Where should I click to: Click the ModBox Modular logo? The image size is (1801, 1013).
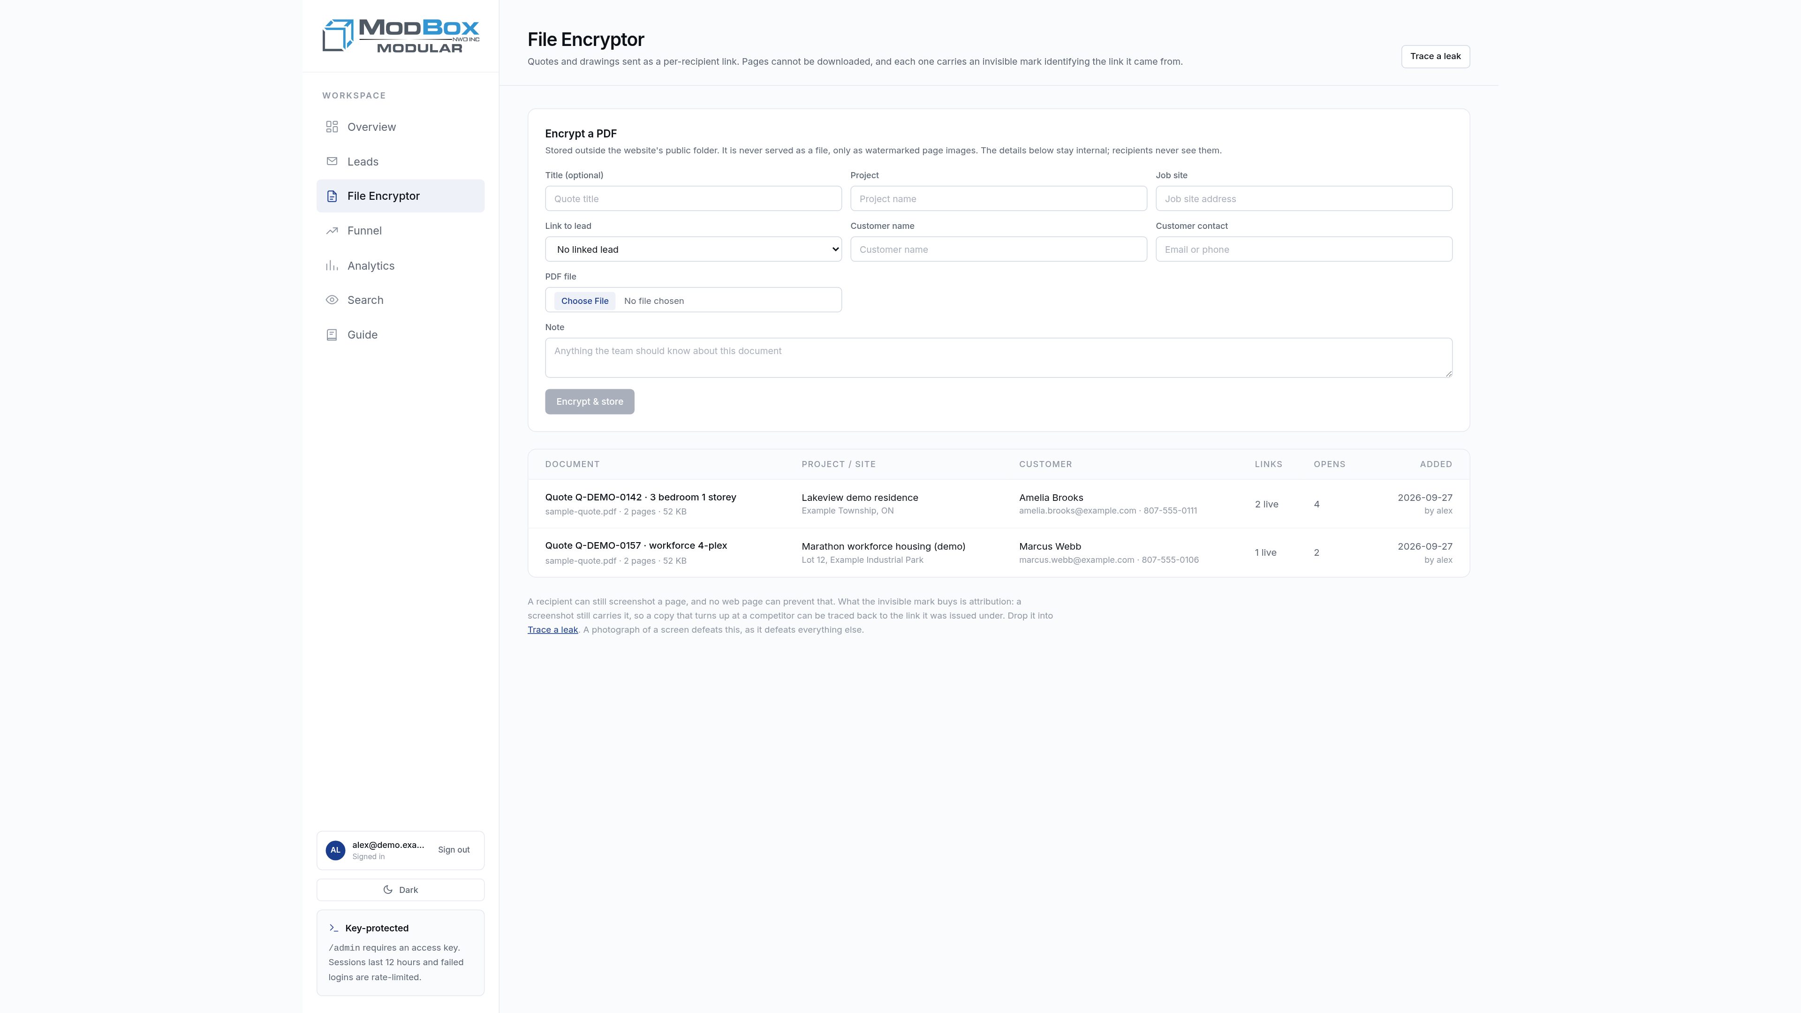coord(401,36)
